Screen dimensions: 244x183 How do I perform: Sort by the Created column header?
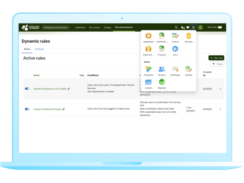207,72
